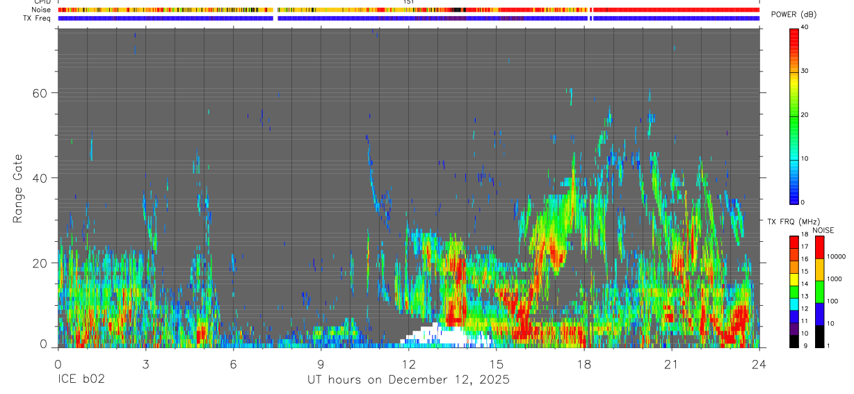Click the ICE b02 radar label
This screenshot has width=854, height=394.
pyautogui.click(x=81, y=380)
